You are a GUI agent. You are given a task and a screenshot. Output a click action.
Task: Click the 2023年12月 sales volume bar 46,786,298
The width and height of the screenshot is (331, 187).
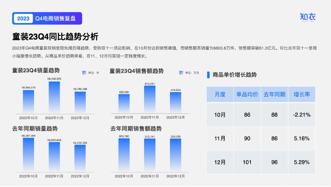(x=80, y=103)
